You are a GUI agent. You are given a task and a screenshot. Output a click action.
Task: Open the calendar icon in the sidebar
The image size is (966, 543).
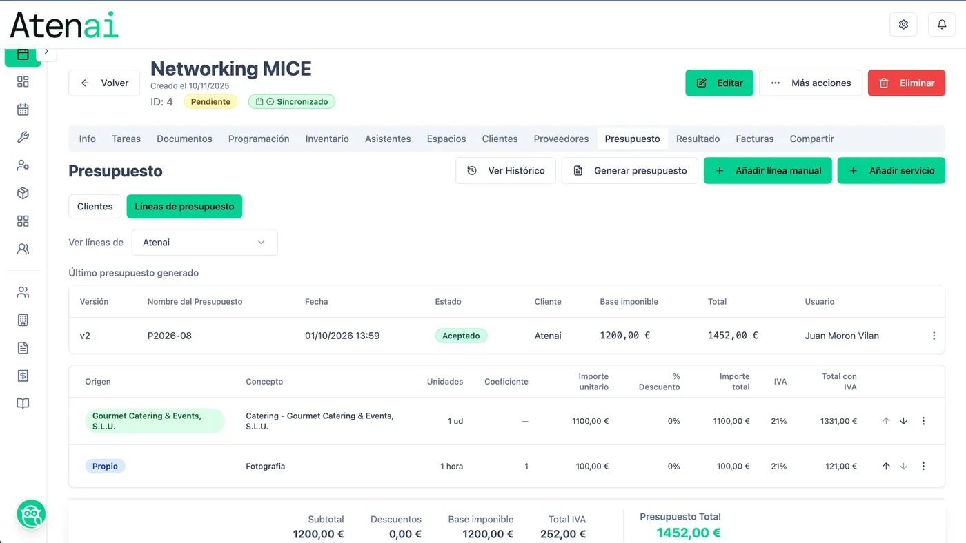click(x=23, y=110)
